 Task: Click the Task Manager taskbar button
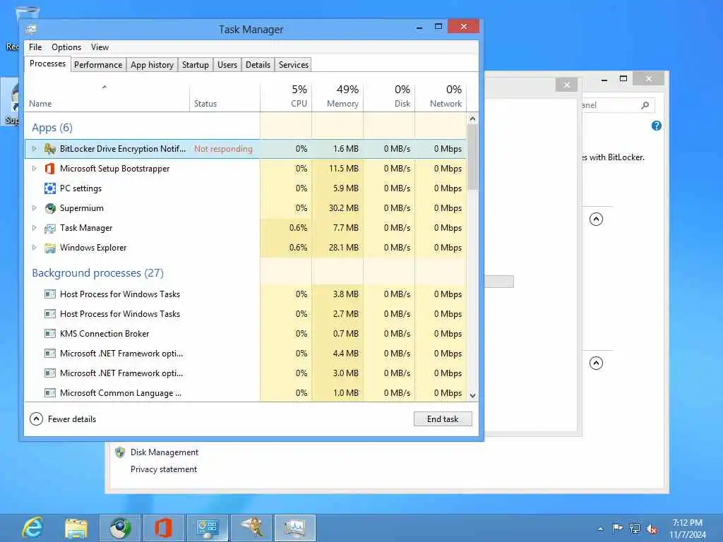(295, 528)
